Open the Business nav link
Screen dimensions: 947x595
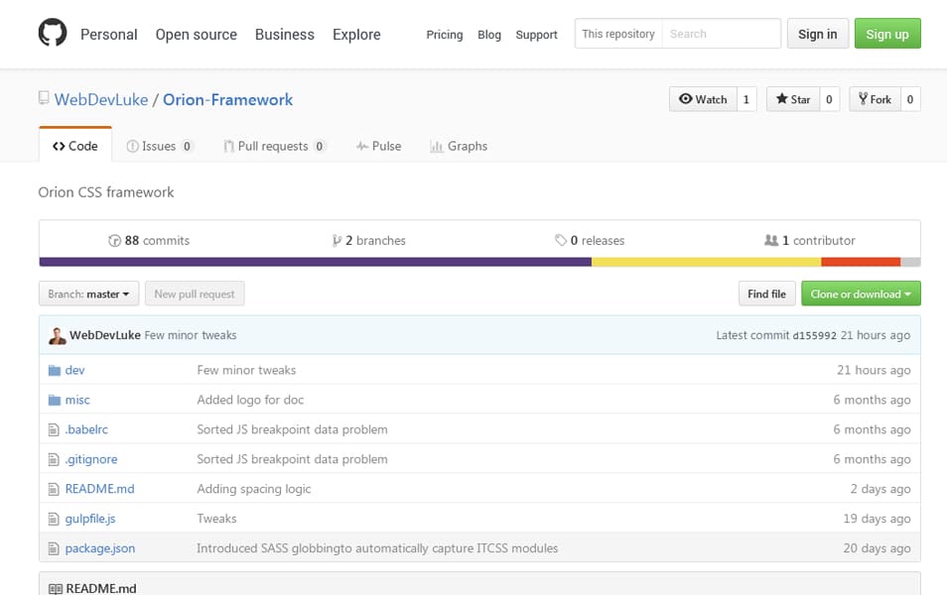pos(285,35)
